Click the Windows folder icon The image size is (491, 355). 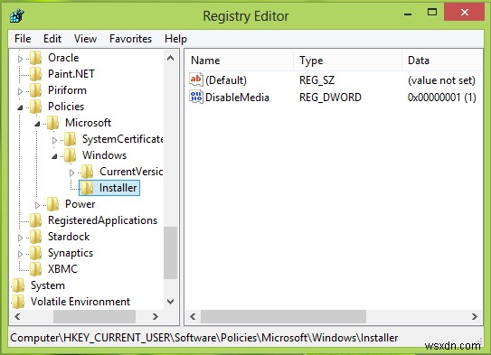coord(71,155)
